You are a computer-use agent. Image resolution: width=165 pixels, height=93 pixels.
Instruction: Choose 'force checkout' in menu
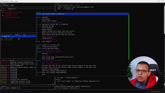pos(47,28)
